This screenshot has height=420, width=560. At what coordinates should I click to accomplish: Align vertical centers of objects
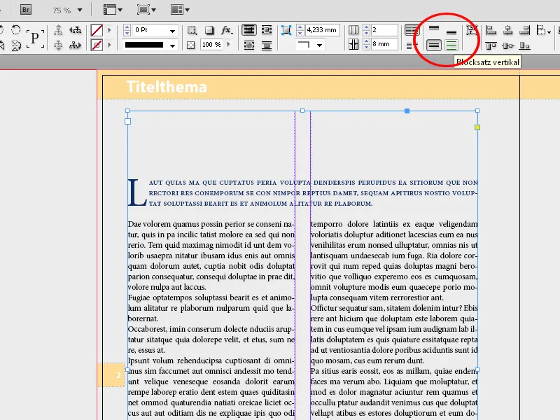pyautogui.click(x=507, y=45)
